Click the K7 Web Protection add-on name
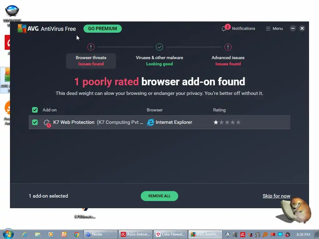The width and height of the screenshot is (319, 239). pos(74,122)
